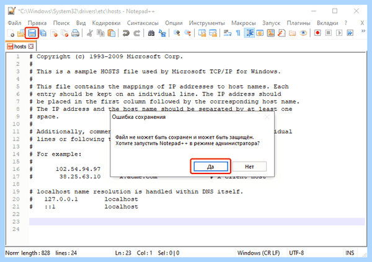Image resolution: width=372 pixels, height=262 pixels.
Task: Open the Вкладки menu
Action: click(x=327, y=23)
